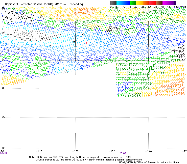Screen dimensions: 187x164
Task: Click the longitude label '-132'
Action: [x=39, y=151]
